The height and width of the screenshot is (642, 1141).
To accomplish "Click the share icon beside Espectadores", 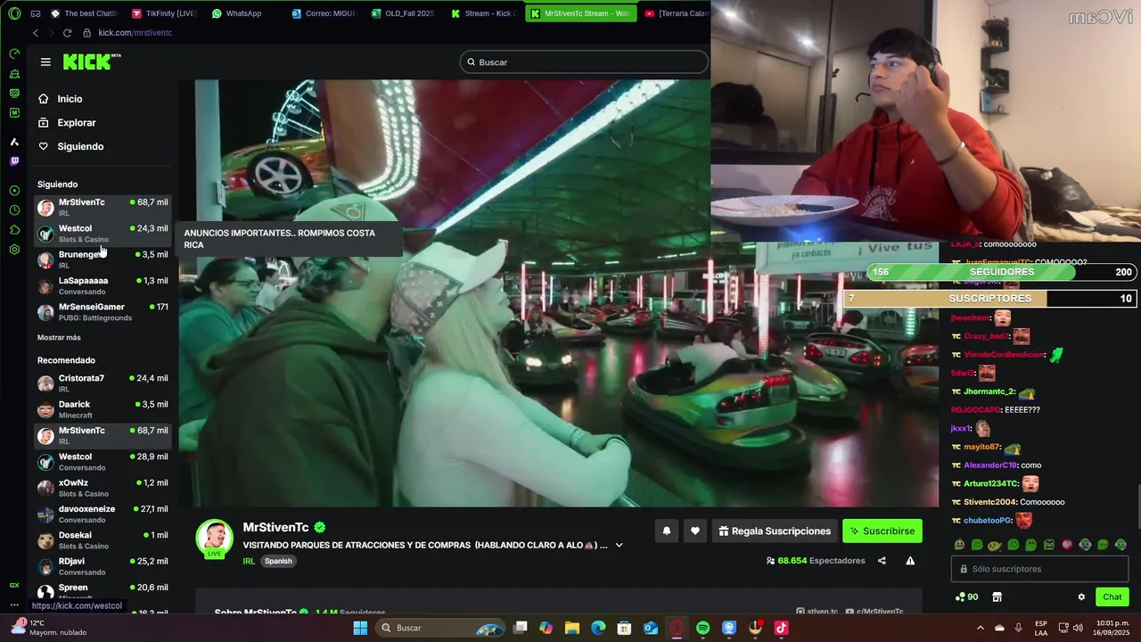I will (x=882, y=561).
